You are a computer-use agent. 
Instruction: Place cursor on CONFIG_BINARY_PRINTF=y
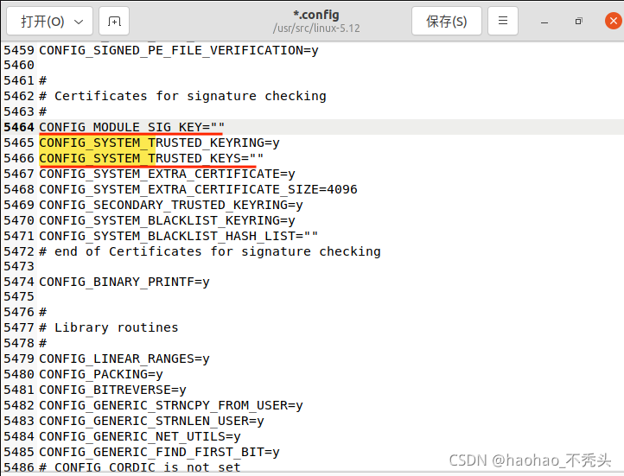(x=124, y=282)
